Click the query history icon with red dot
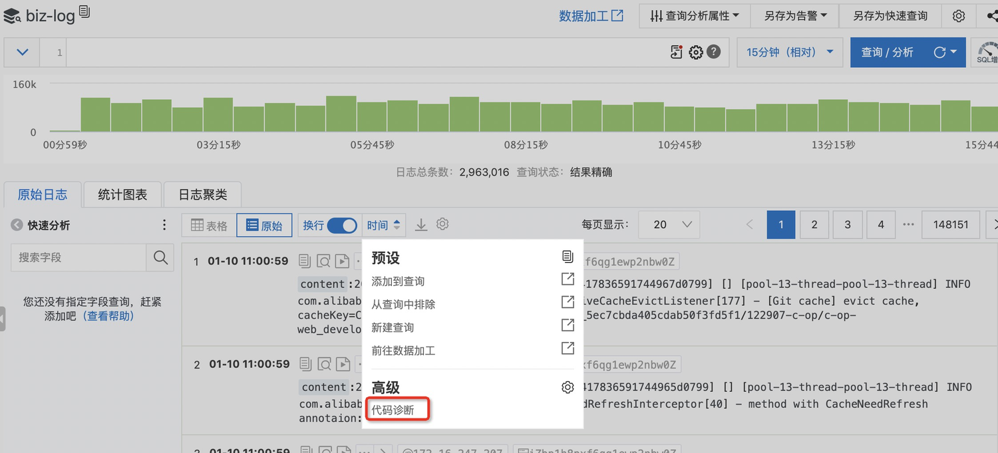 (676, 52)
